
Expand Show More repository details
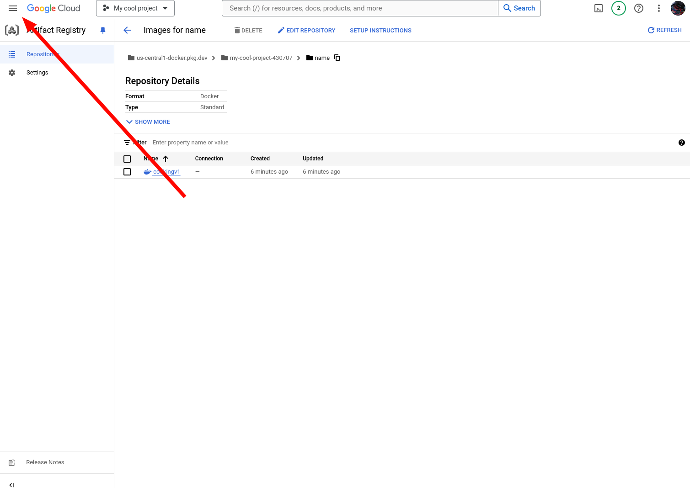pyautogui.click(x=148, y=122)
